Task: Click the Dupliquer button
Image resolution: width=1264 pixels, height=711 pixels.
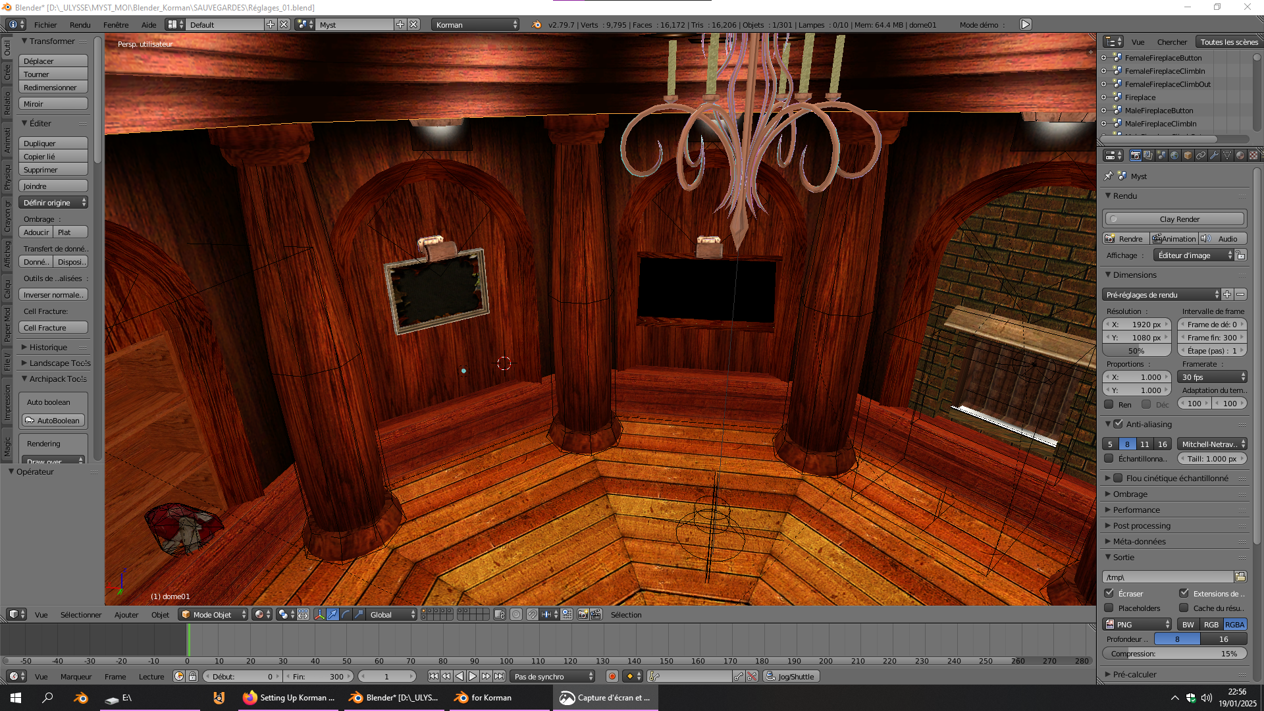Action: [53, 143]
